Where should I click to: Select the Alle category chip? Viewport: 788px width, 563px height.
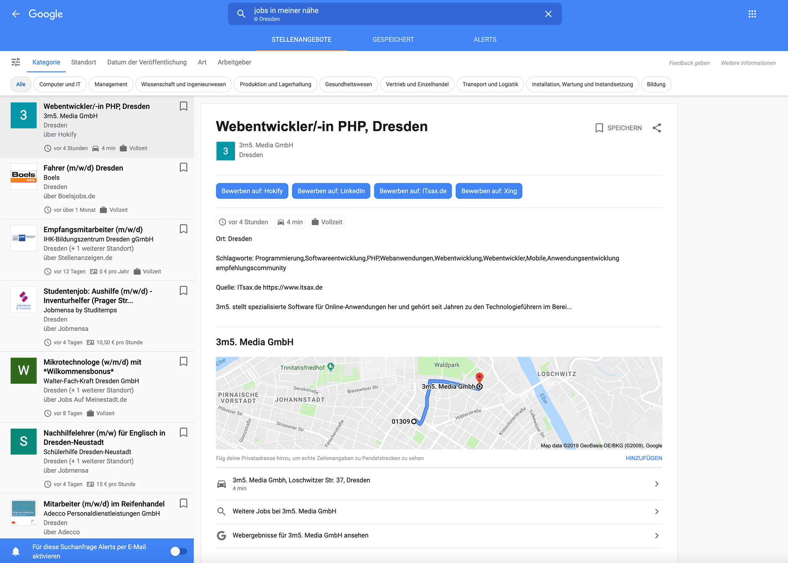tap(20, 84)
